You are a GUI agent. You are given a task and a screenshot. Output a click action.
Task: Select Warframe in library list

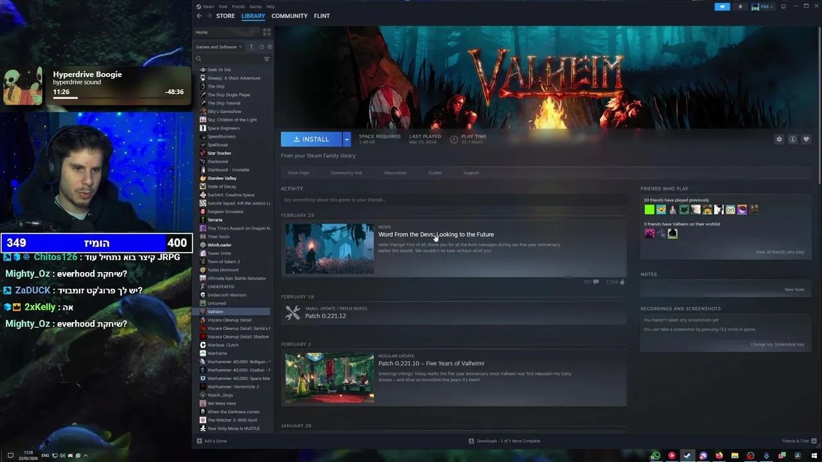point(216,354)
